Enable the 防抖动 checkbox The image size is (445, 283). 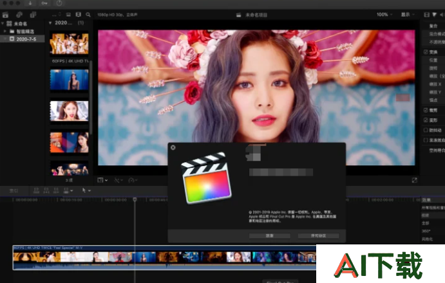(x=426, y=130)
